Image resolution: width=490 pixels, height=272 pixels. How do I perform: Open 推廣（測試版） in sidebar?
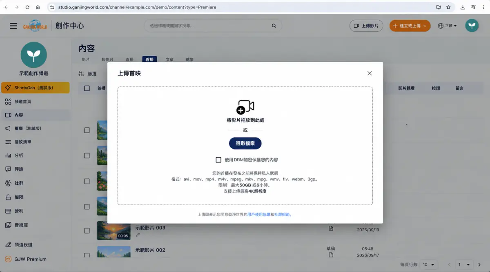pos(35,128)
